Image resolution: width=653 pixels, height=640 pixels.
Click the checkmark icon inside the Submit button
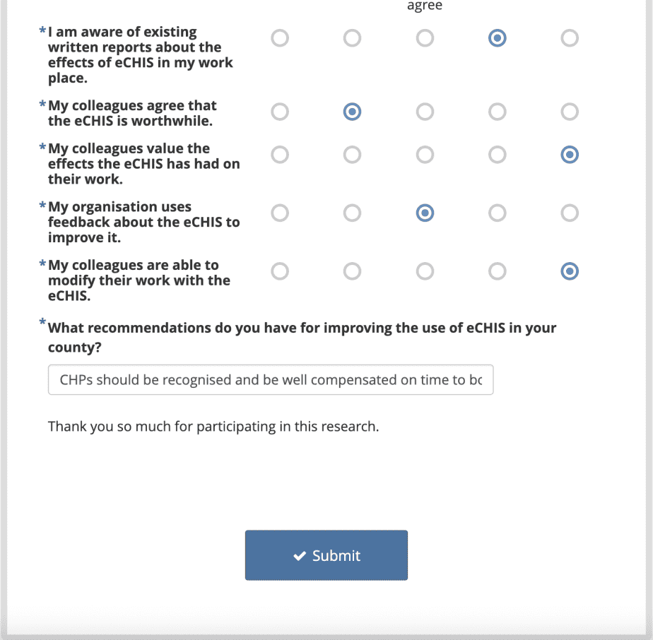click(x=300, y=555)
